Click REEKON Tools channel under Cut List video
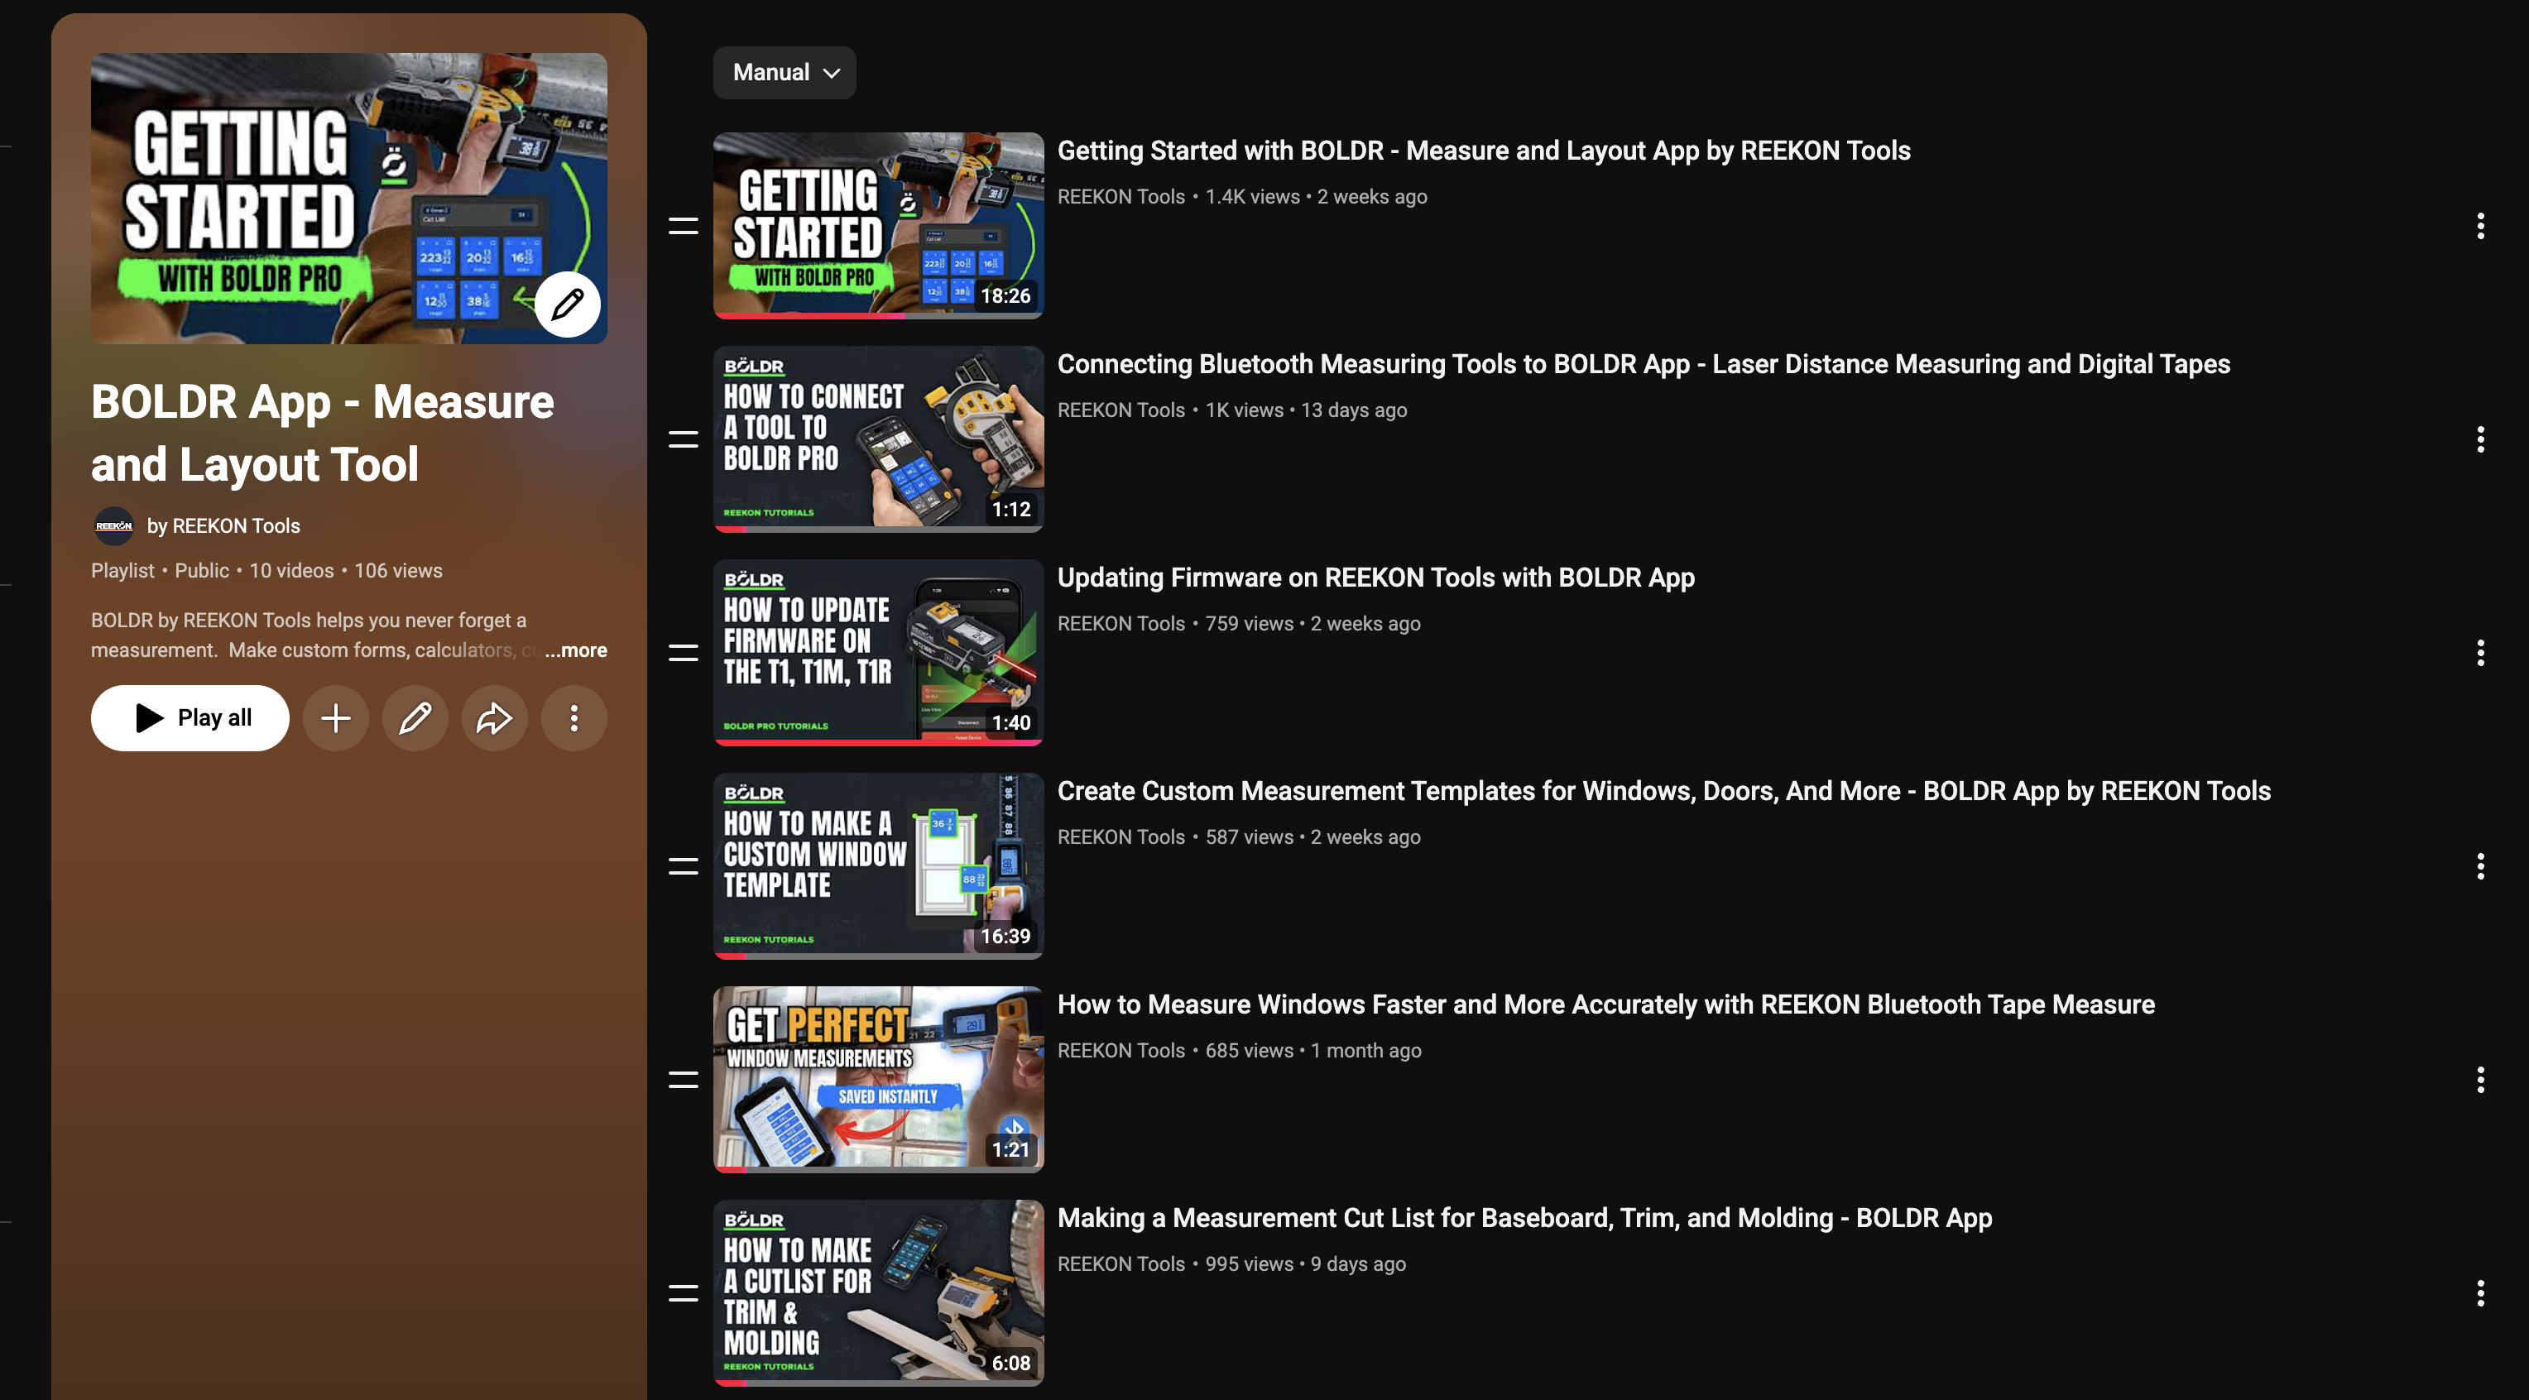 [x=1121, y=1264]
